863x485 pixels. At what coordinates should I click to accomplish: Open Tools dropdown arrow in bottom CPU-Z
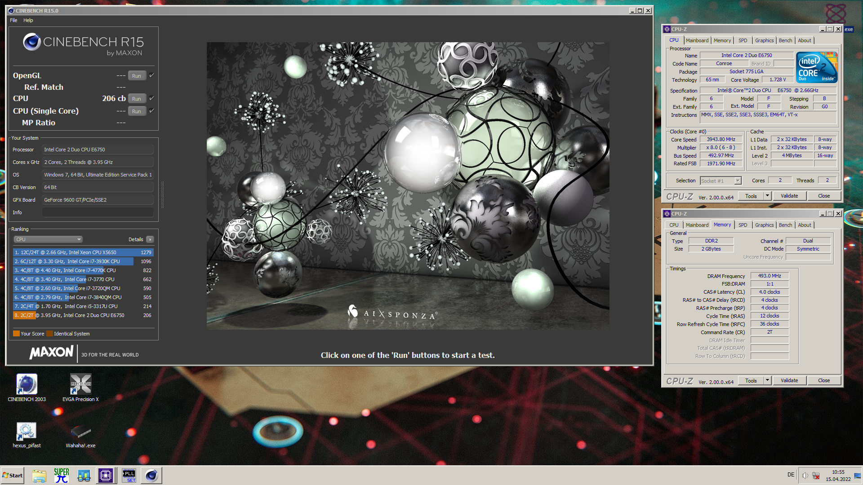(767, 380)
